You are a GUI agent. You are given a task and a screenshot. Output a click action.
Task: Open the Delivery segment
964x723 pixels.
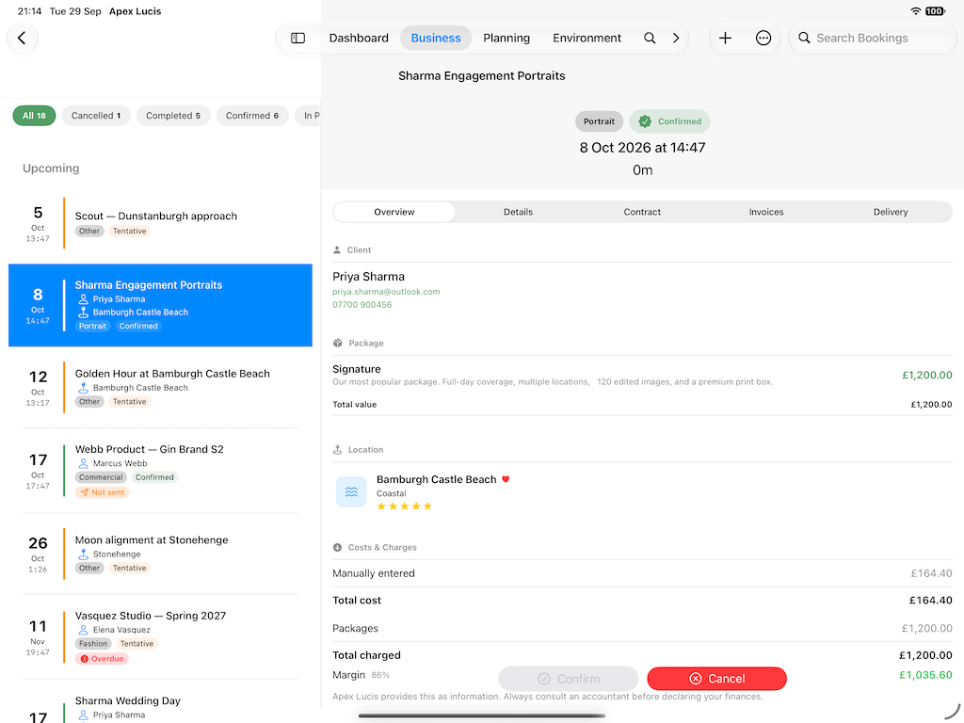click(x=891, y=212)
